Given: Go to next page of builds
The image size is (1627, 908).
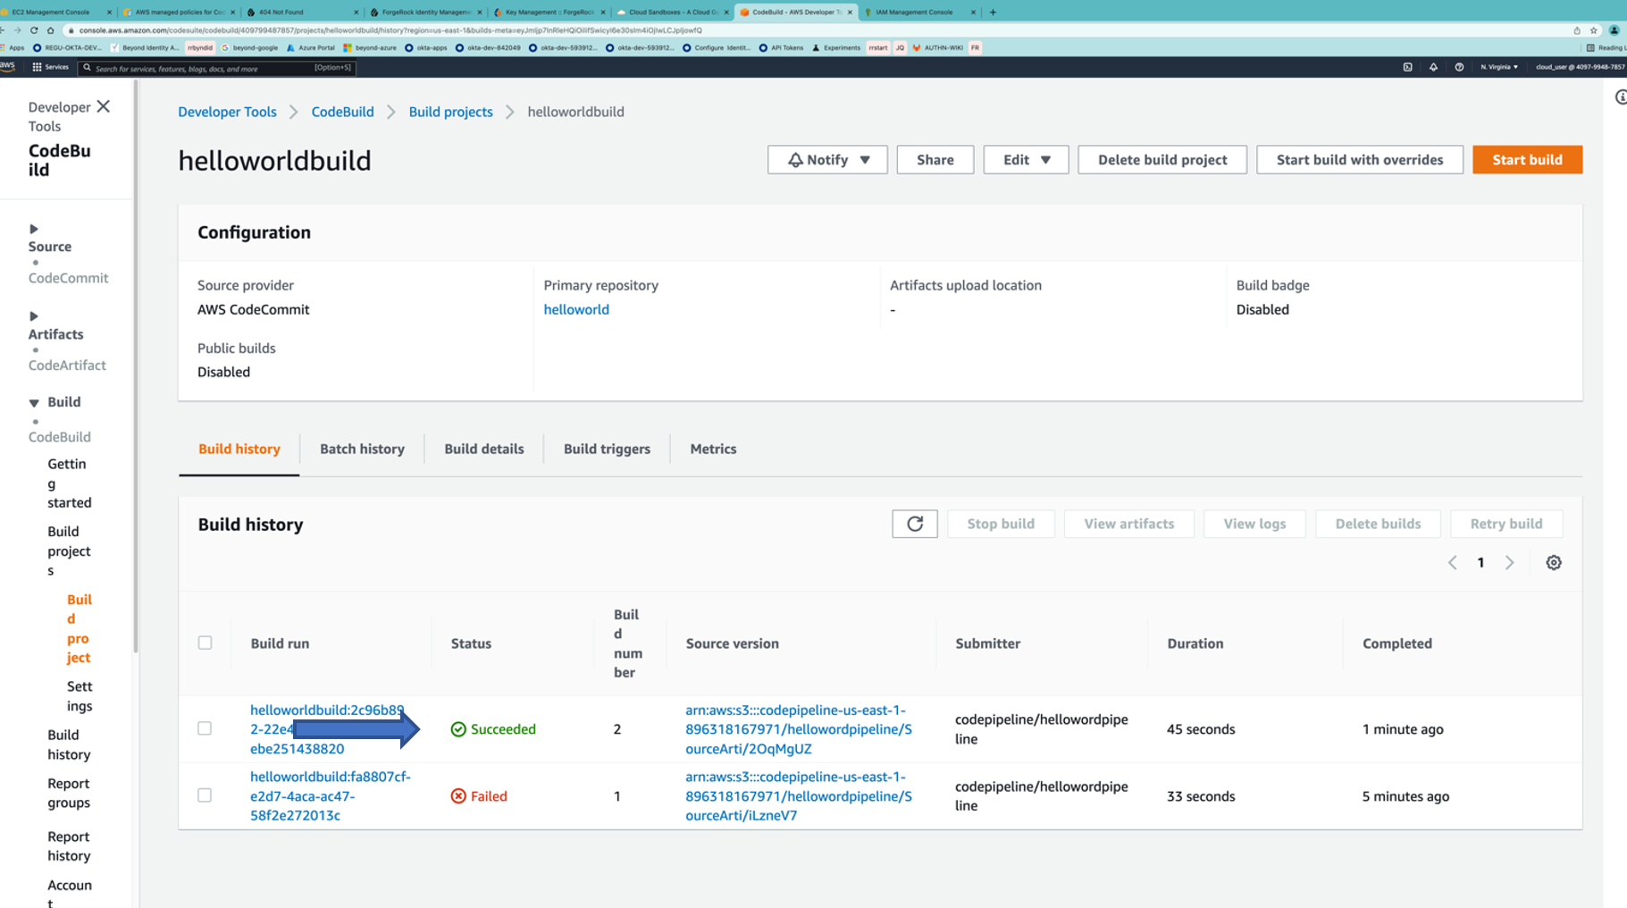Looking at the screenshot, I should pyautogui.click(x=1509, y=563).
